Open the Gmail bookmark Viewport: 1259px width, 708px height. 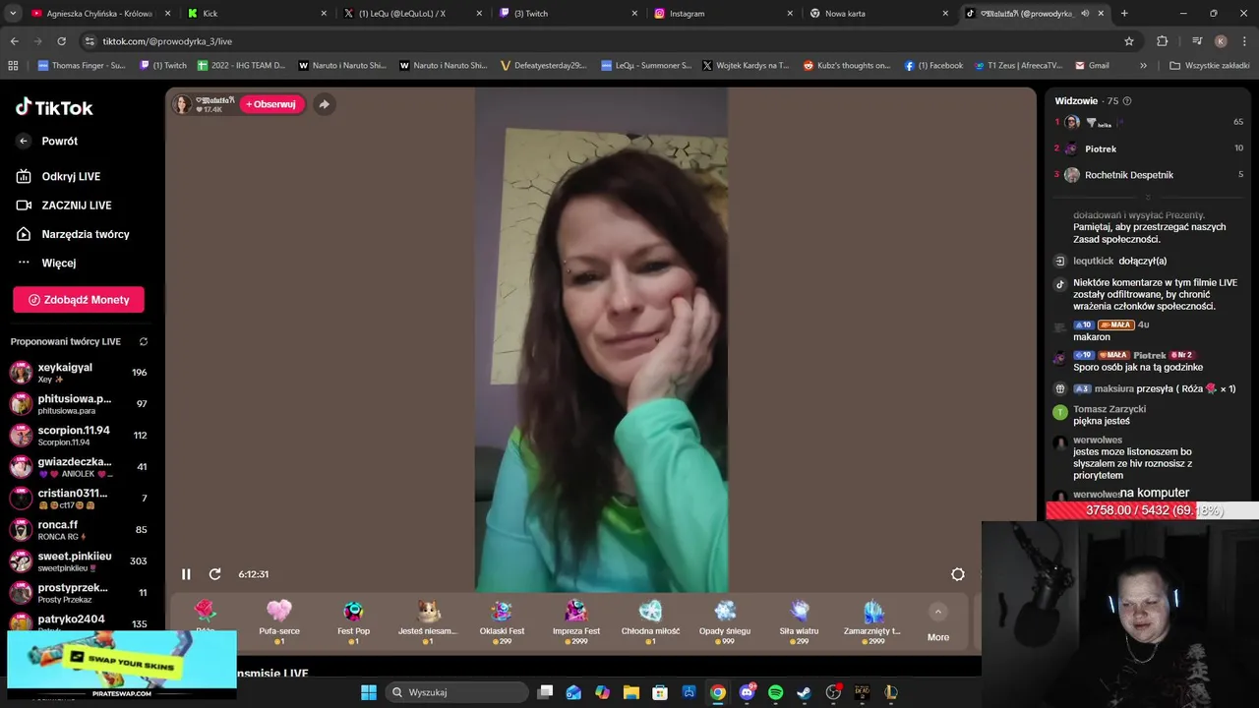[x=1092, y=66]
